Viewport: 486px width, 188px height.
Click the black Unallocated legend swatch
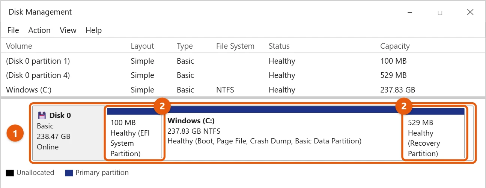pyautogui.click(x=10, y=173)
